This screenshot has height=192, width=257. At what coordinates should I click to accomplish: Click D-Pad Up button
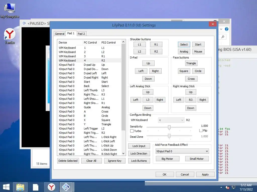pos(148,63)
